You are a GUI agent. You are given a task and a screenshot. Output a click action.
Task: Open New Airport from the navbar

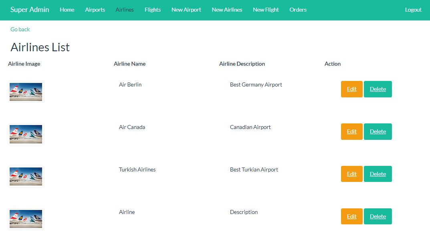click(x=186, y=10)
